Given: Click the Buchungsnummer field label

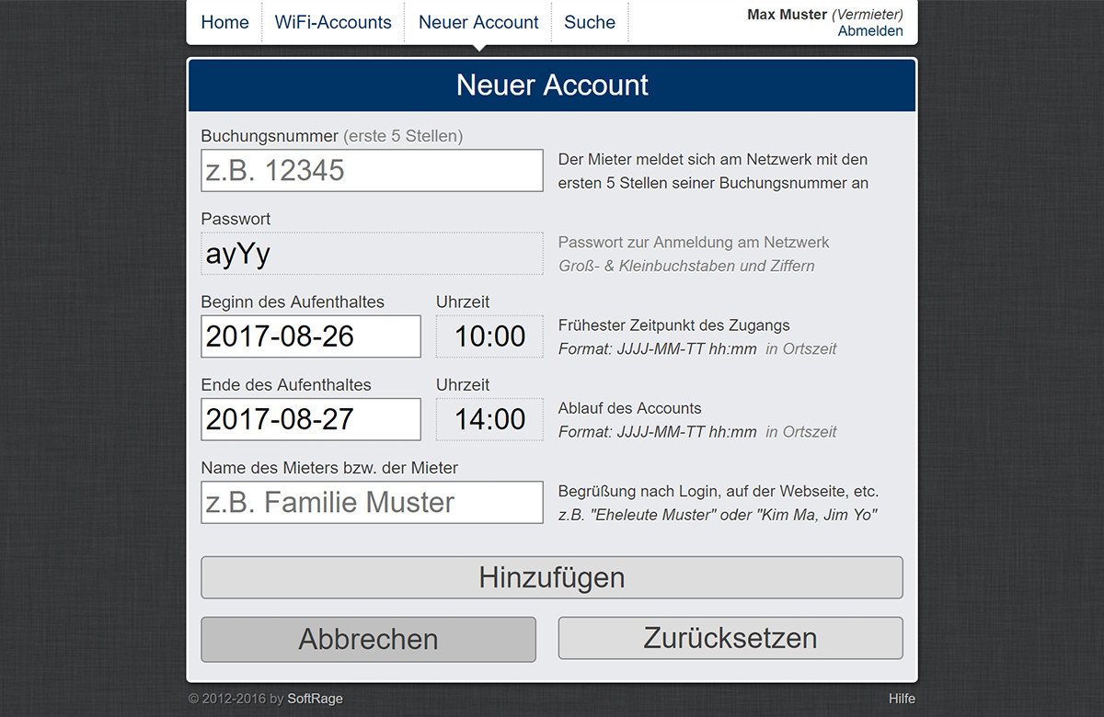Looking at the screenshot, I should pyautogui.click(x=270, y=136).
